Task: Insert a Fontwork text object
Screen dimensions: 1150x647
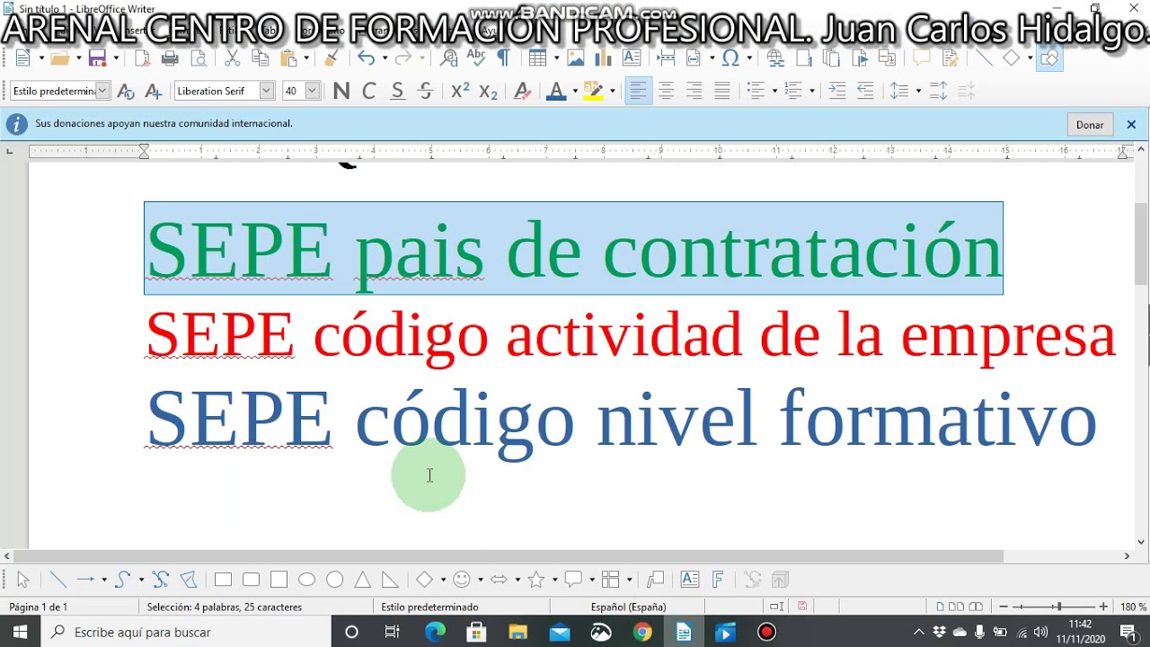Action: pos(718,580)
